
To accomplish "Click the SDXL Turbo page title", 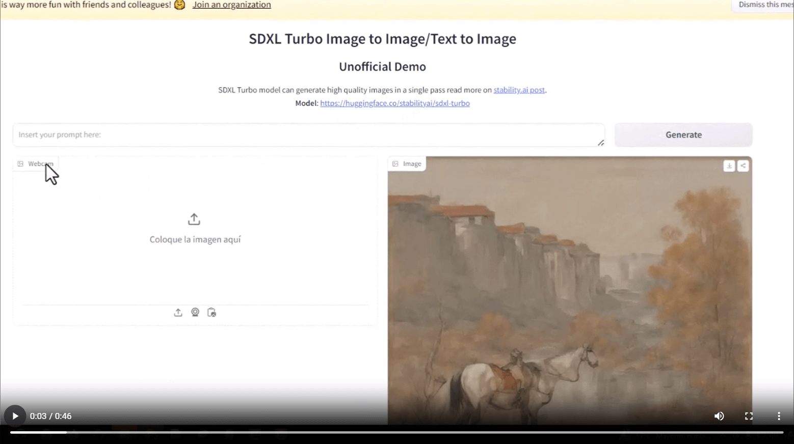I will point(382,39).
